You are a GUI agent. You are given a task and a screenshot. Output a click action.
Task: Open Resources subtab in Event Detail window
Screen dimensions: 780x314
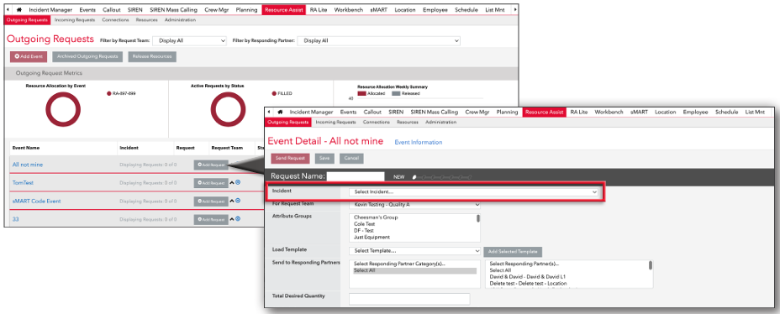408,122
